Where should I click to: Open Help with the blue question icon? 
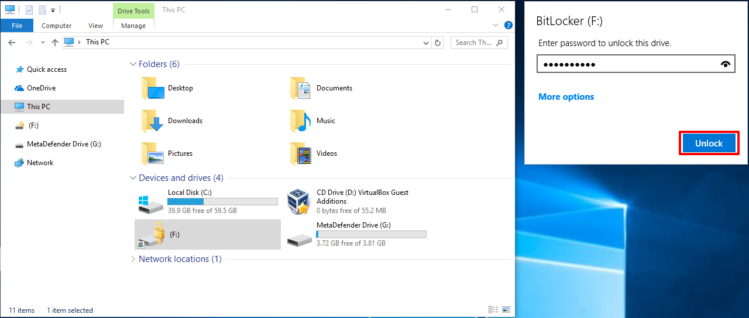508,26
